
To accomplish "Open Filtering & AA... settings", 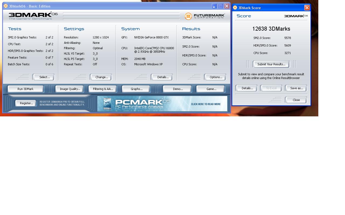I will (103, 89).
